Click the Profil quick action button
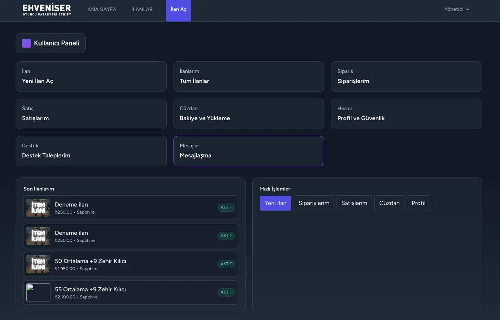 coord(418,203)
